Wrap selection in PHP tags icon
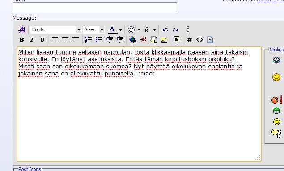Image resolution: width=284 pixels, height=171 pixels. pos(210,40)
